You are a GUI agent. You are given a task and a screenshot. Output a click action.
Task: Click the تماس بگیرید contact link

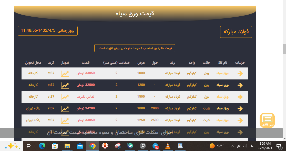click(x=86, y=97)
